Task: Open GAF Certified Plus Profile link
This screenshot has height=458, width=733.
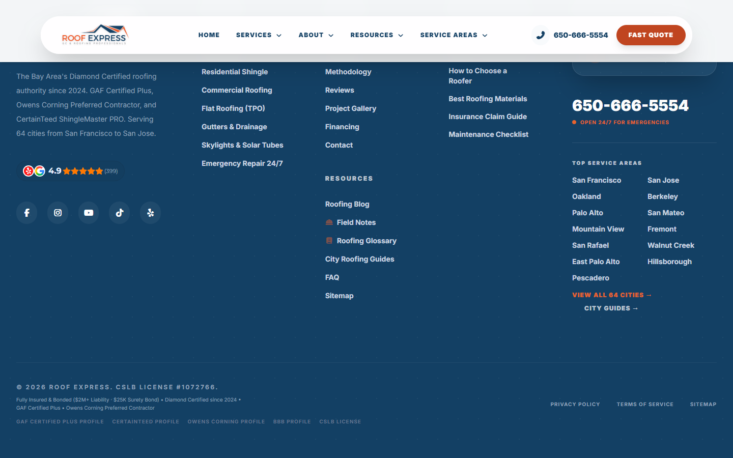Action: coord(60,422)
